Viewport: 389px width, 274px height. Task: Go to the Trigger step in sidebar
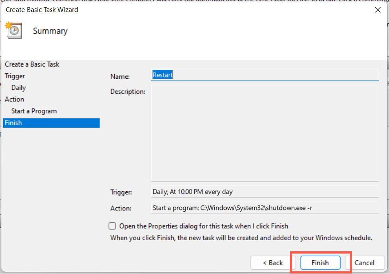pos(15,76)
